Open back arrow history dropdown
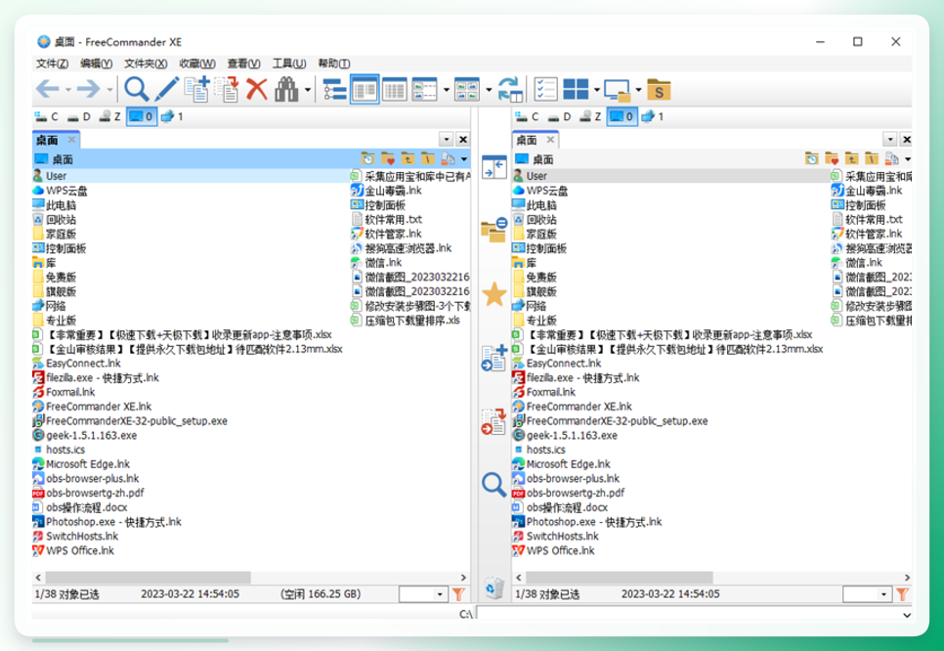 click(x=68, y=90)
